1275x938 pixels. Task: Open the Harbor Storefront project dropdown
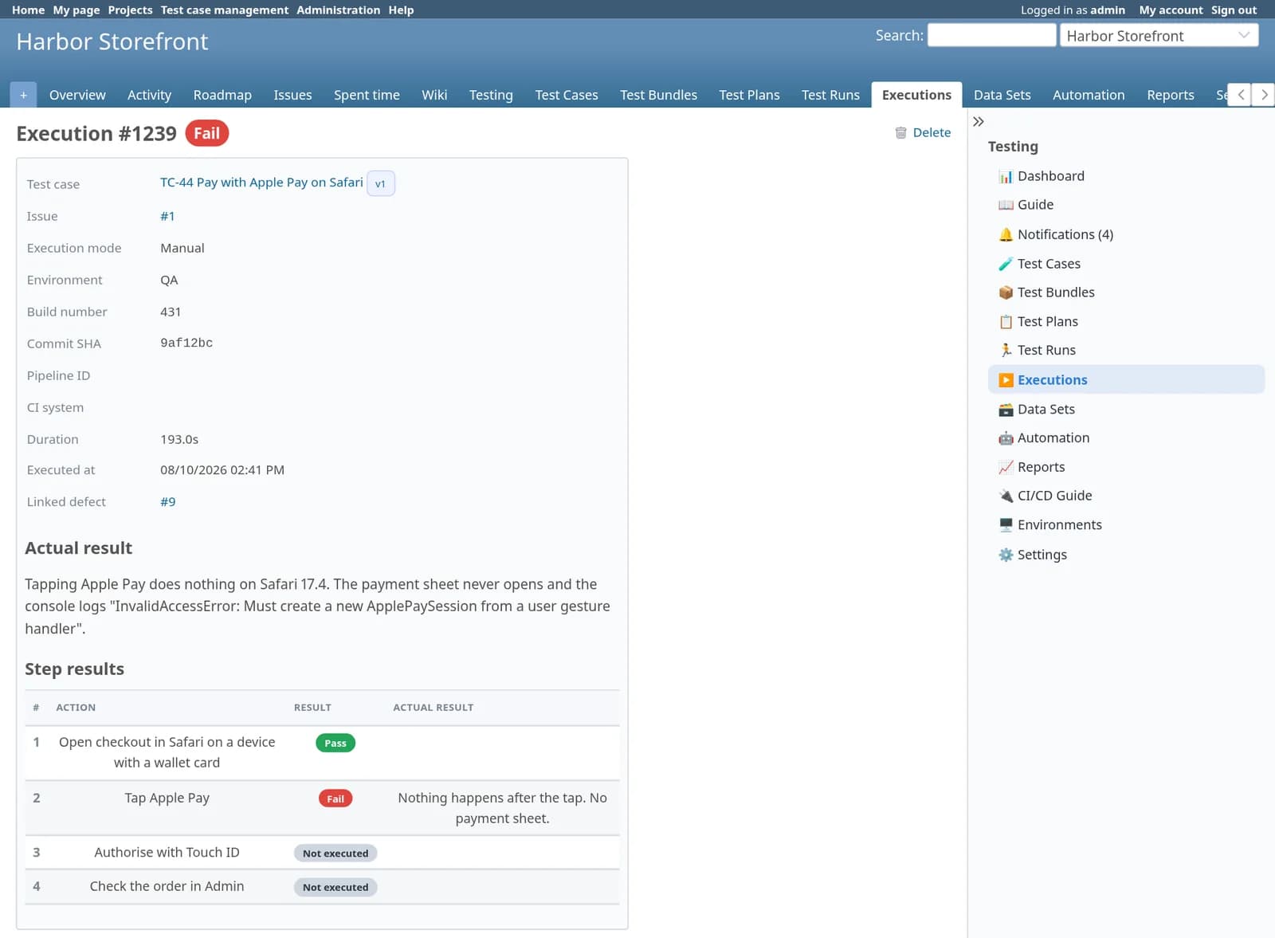(x=1159, y=36)
